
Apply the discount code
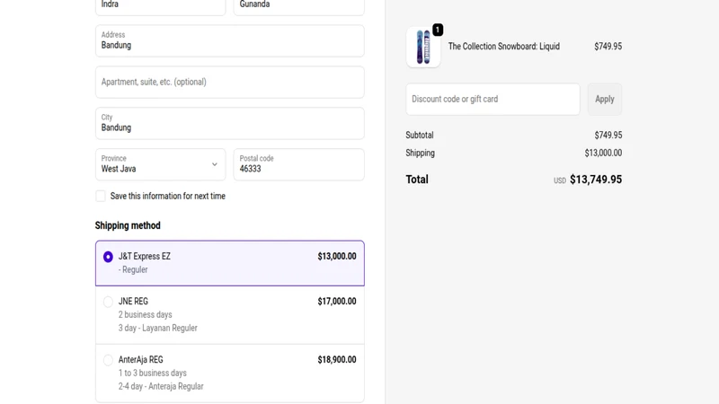[x=604, y=99]
